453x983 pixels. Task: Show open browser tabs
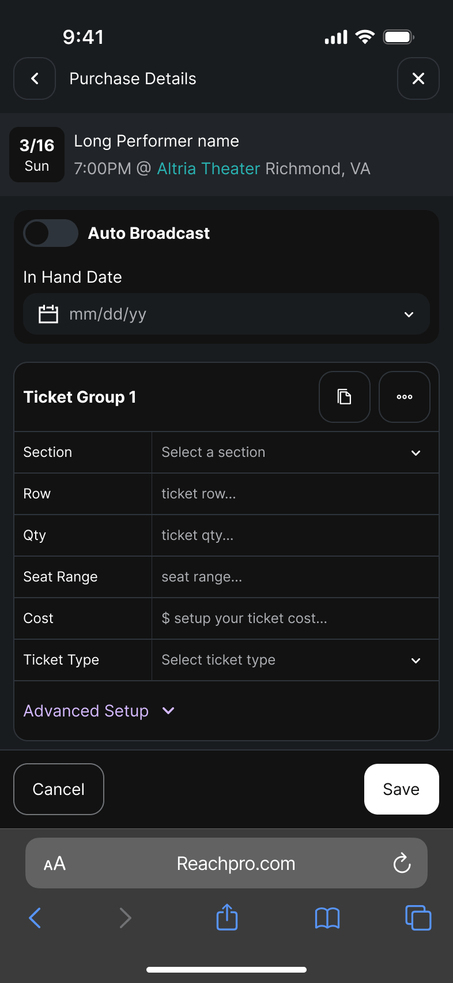418,918
